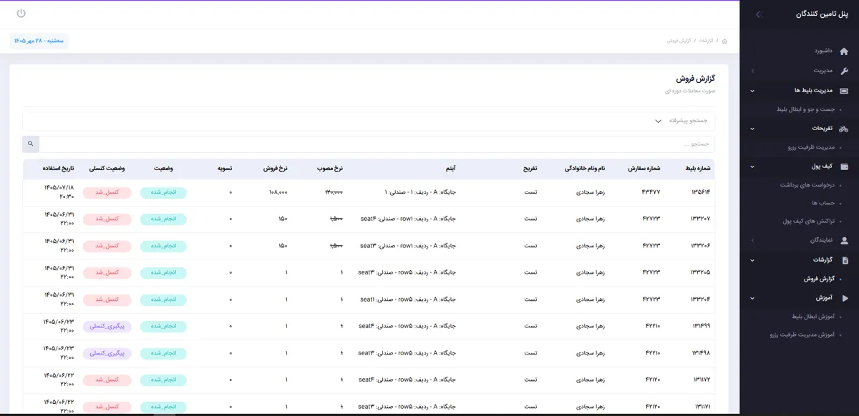Image resolution: width=859 pixels, height=416 pixels.
Task: Click the مدیریت بلیط ها ticket icon
Action: click(x=844, y=91)
